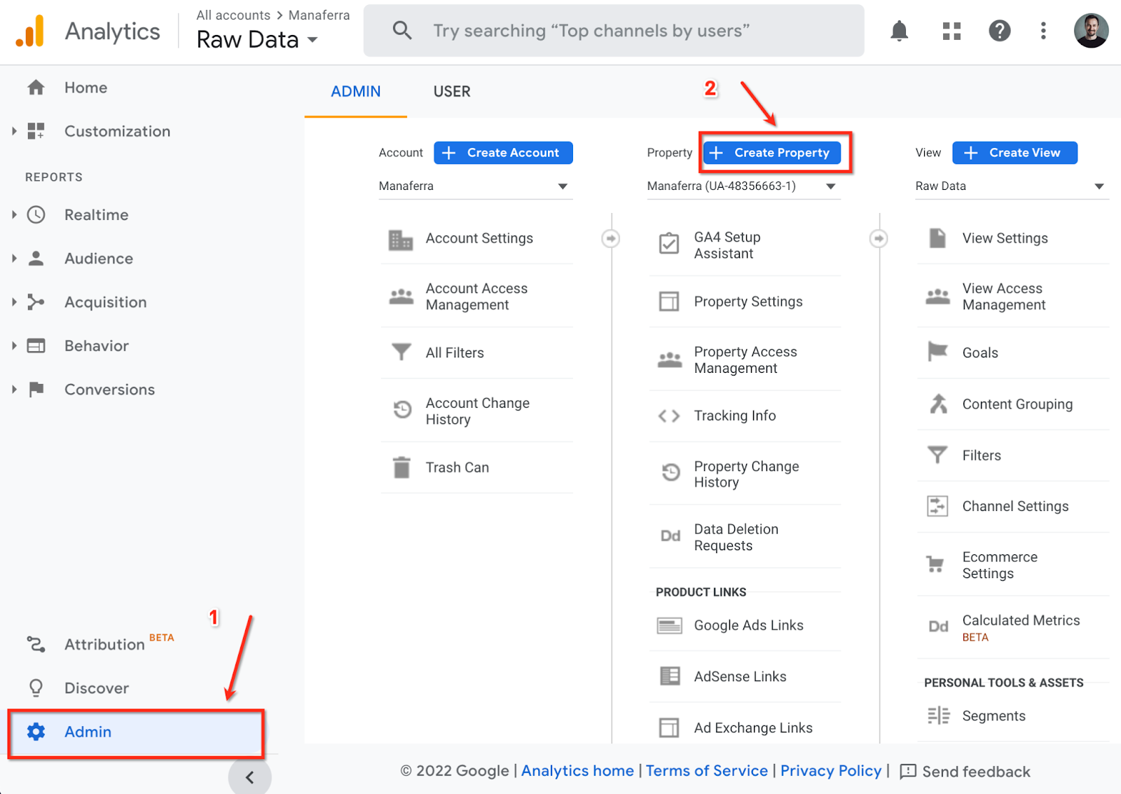Viewport: 1121px width, 794px height.
Task: Click the Channel Settings icon
Action: pyautogui.click(x=937, y=506)
